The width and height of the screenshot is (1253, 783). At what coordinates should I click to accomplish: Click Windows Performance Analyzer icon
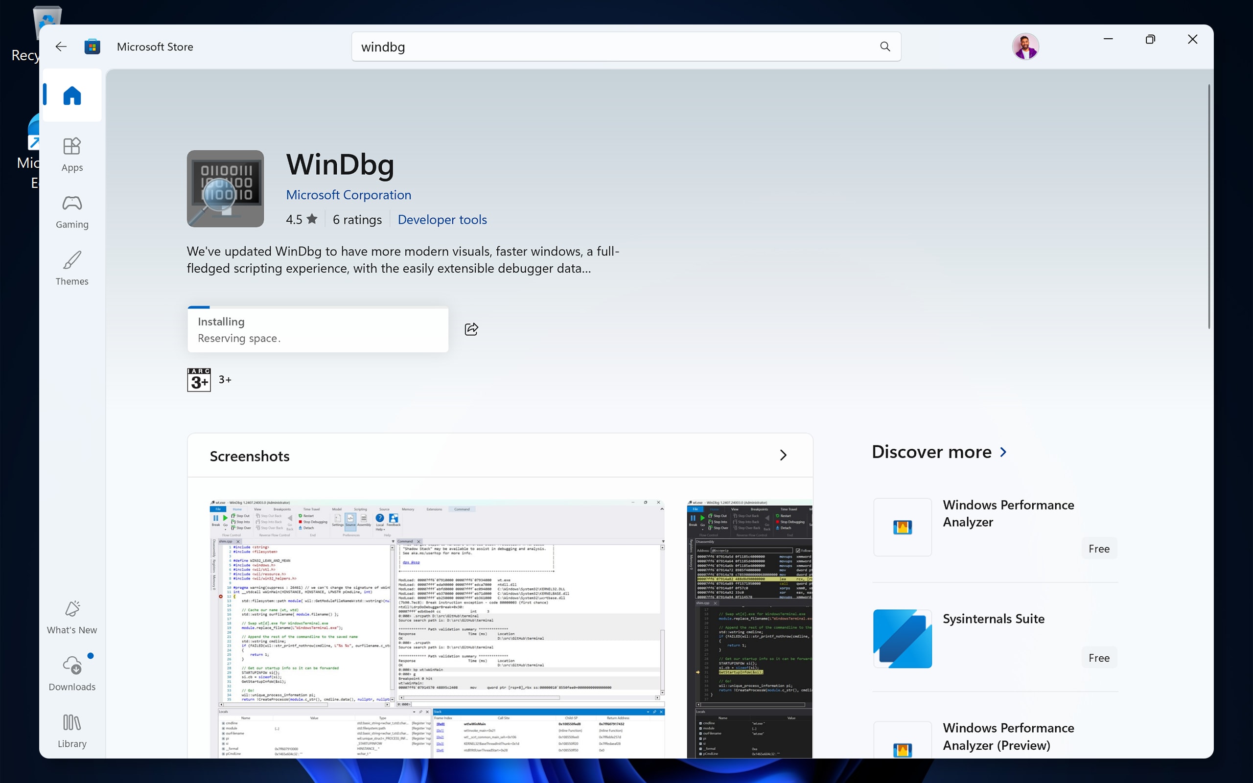tap(903, 527)
